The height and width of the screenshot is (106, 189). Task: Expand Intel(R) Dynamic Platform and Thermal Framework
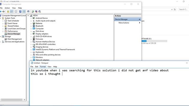[31, 49]
